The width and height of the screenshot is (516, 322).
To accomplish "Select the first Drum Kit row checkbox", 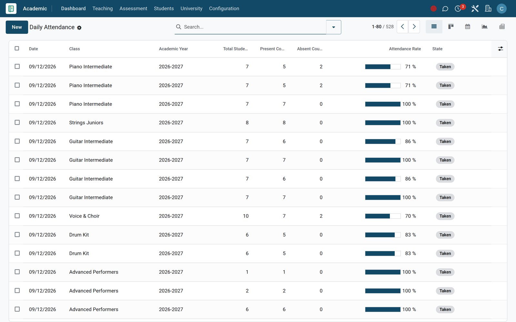I will 17,234.
